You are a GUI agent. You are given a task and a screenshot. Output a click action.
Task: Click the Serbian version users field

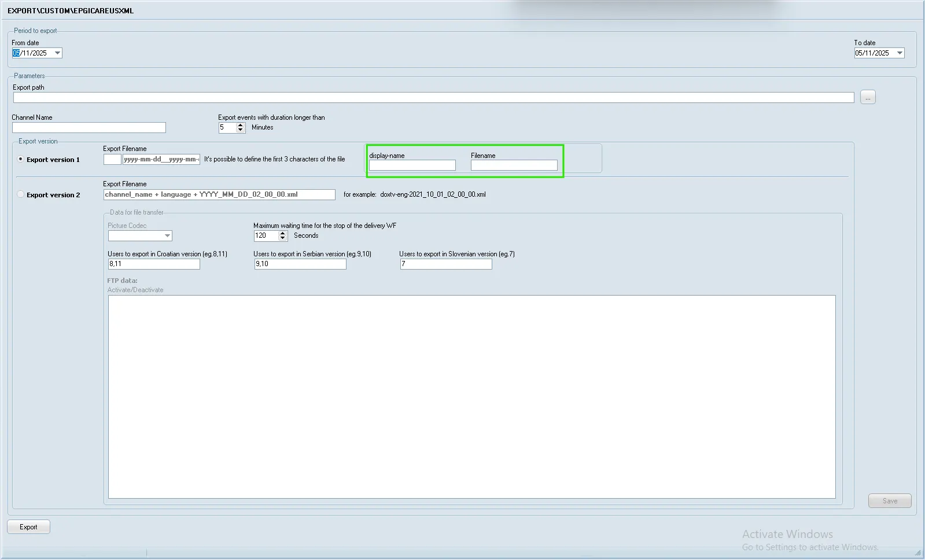(x=300, y=264)
